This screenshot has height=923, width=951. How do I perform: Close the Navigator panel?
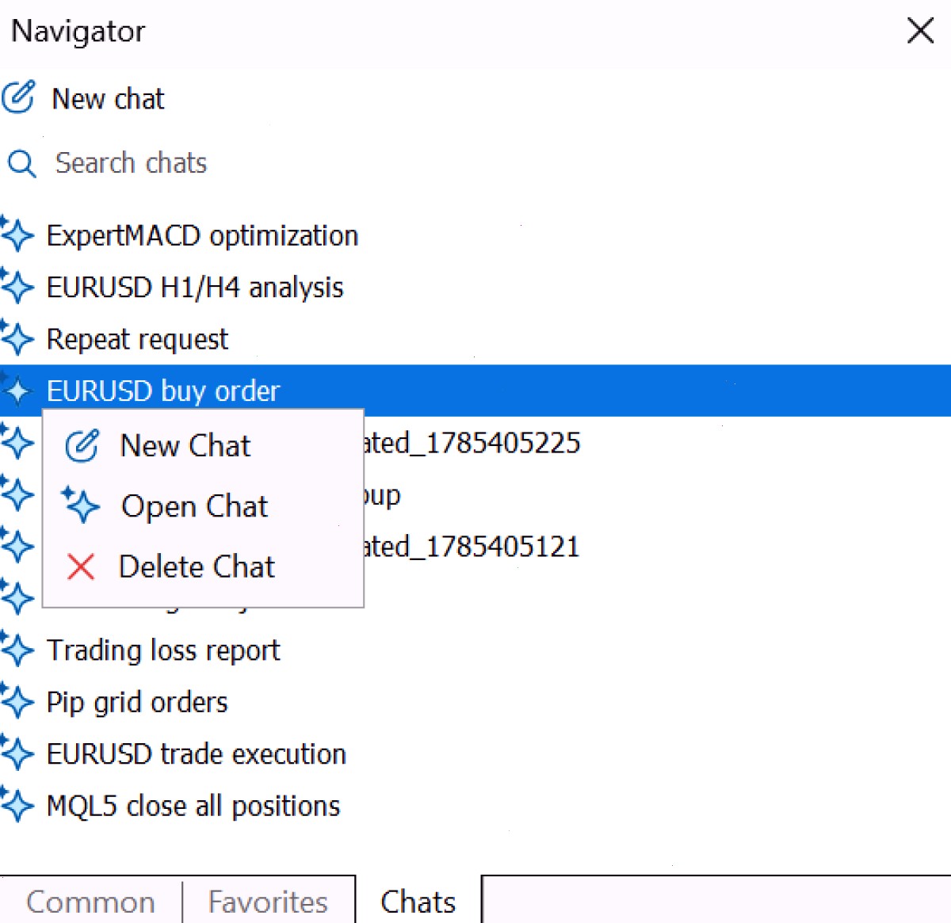[920, 31]
